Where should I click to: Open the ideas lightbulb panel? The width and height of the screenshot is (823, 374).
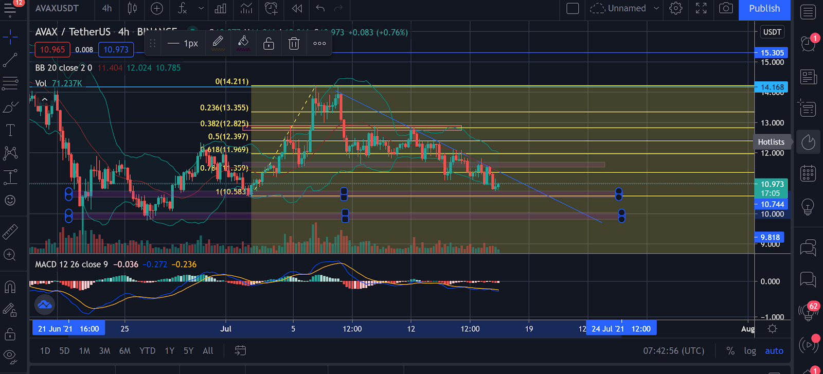coord(808,206)
